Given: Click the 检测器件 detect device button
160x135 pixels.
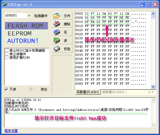Looking at the screenshot, I should coord(41,16).
